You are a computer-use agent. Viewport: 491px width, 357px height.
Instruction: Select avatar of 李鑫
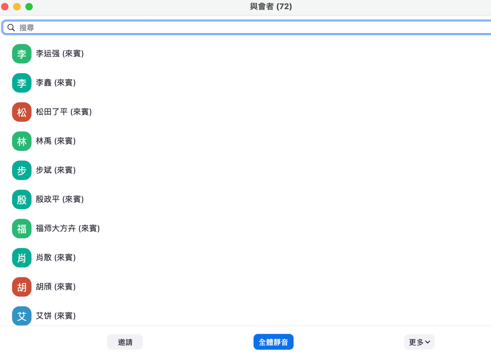[22, 83]
